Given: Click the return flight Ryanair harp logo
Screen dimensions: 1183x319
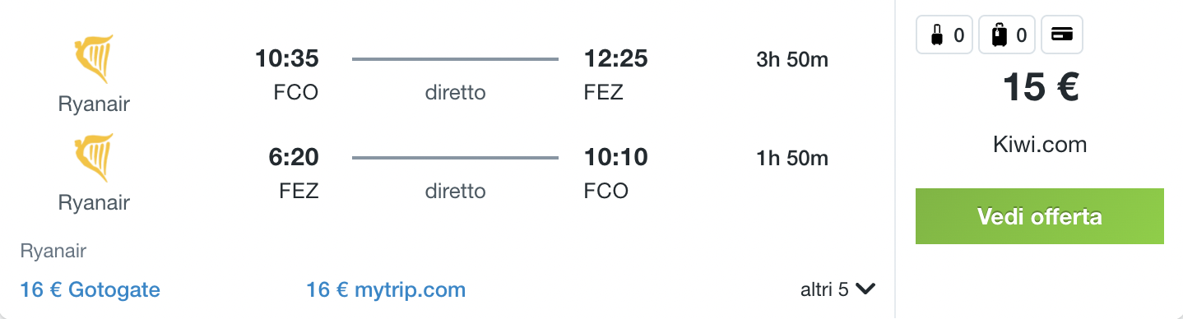Looking at the screenshot, I should click(94, 157).
